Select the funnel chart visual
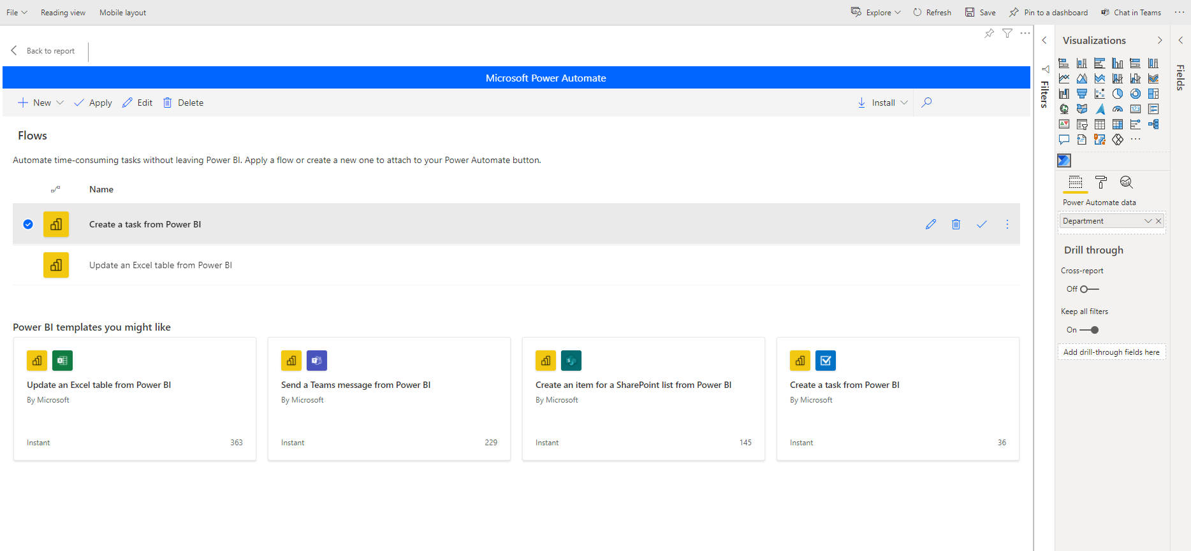 click(1082, 94)
